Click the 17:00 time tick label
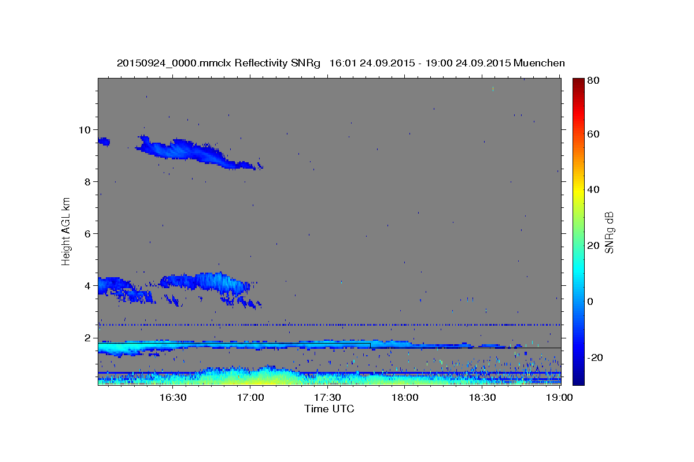 pyautogui.click(x=250, y=397)
